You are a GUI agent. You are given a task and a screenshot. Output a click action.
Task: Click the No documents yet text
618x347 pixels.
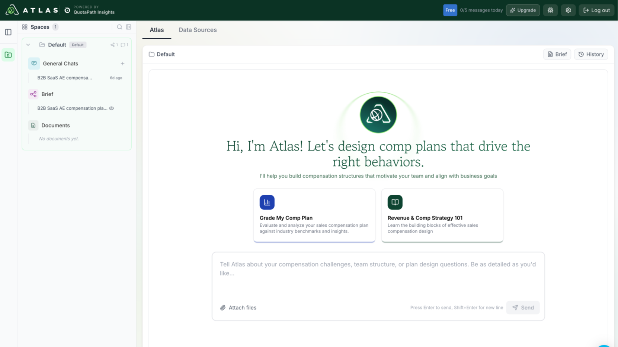click(59, 139)
